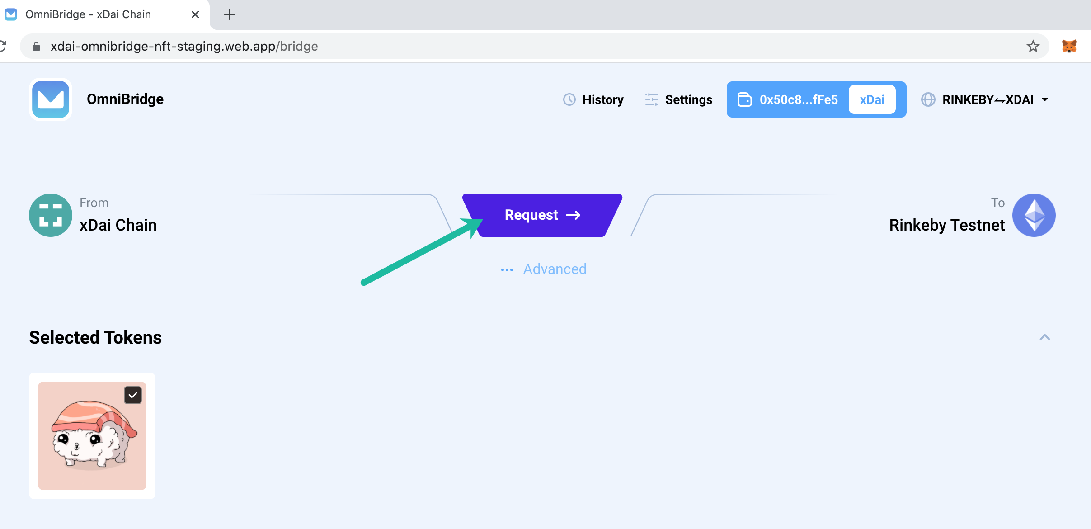The height and width of the screenshot is (529, 1091).
Task: Click wallet address 0x50c8...fFe5
Action: (799, 99)
